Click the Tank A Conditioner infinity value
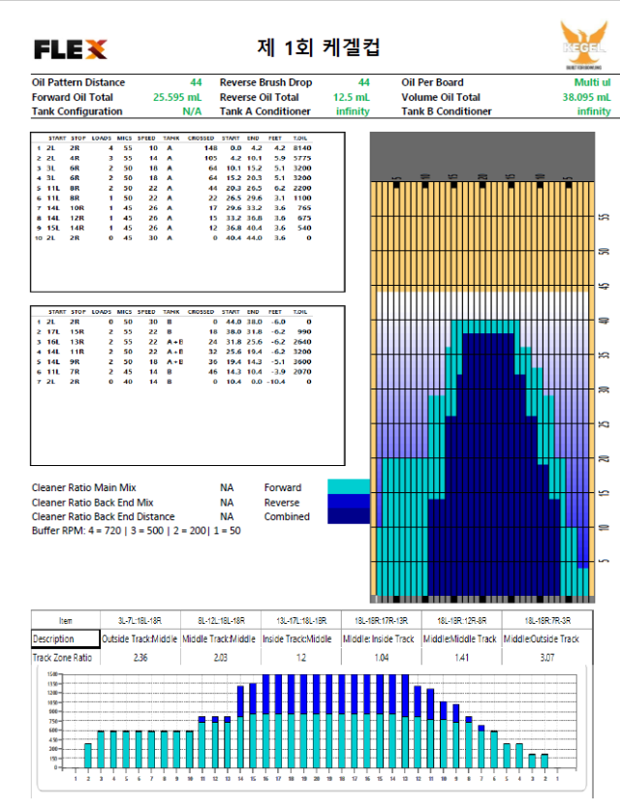Screen dimensions: 620x809 coord(353,111)
